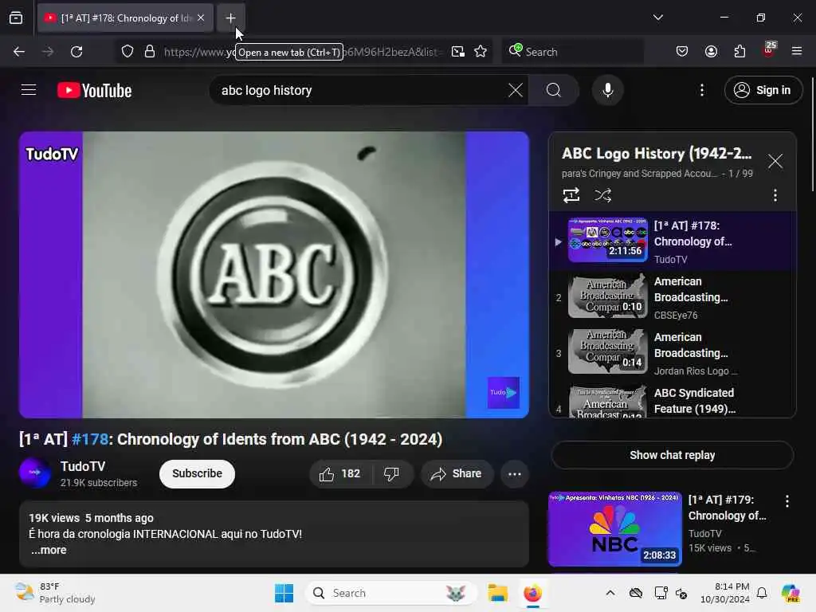Search with voice microphone button
The height and width of the screenshot is (612, 816).
(x=607, y=90)
